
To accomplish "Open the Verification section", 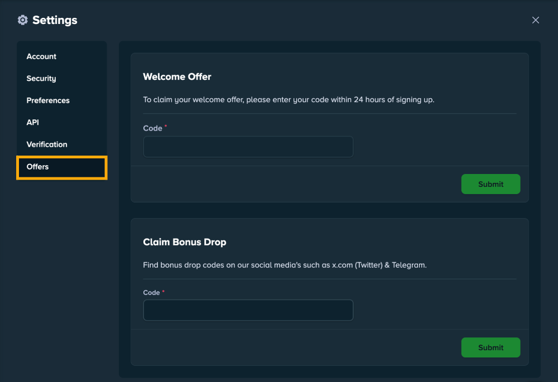I will coord(47,144).
